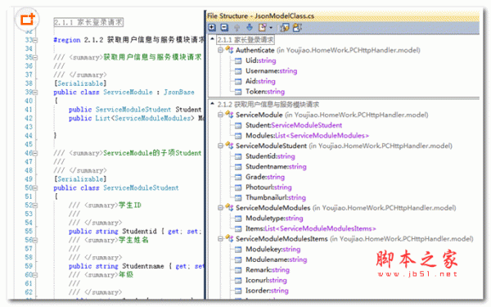Click the property icon beside Moduletype:string

238,219
